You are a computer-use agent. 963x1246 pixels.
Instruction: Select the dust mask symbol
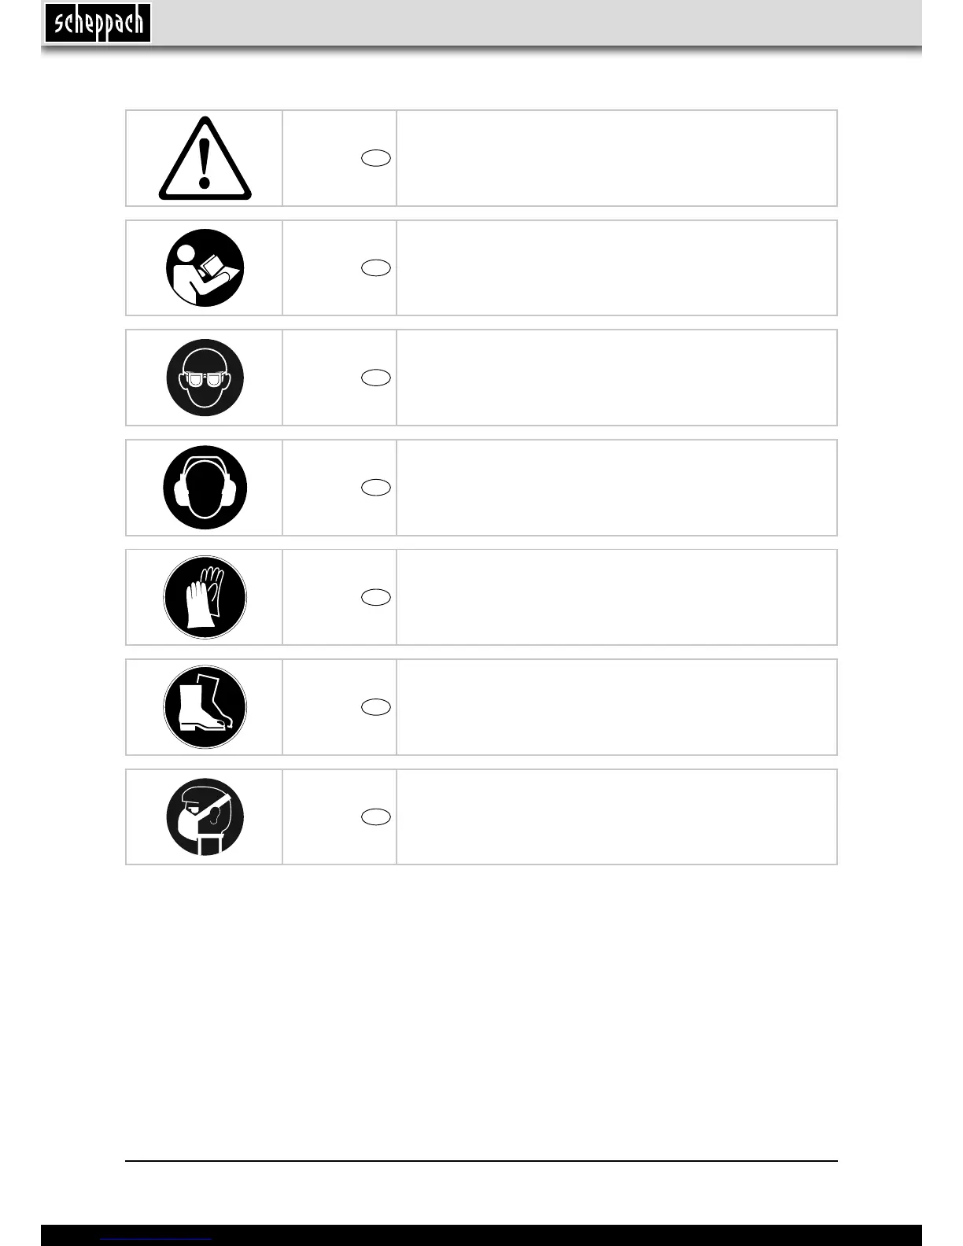pyautogui.click(x=205, y=817)
